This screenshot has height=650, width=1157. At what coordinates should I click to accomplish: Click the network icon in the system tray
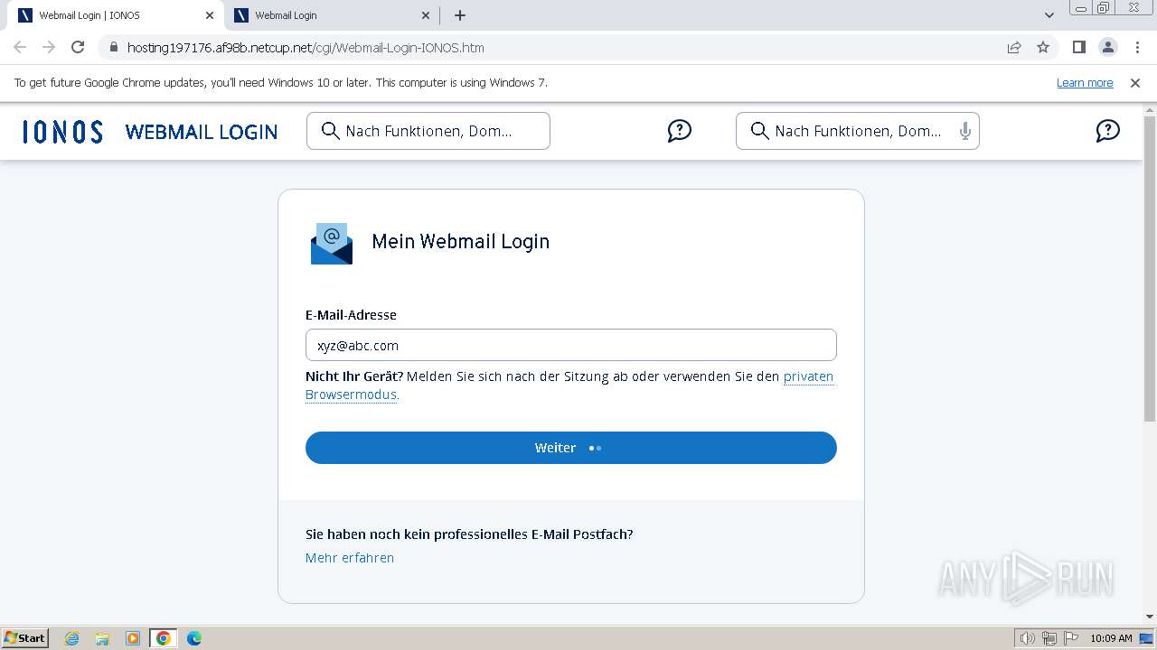point(1049,638)
